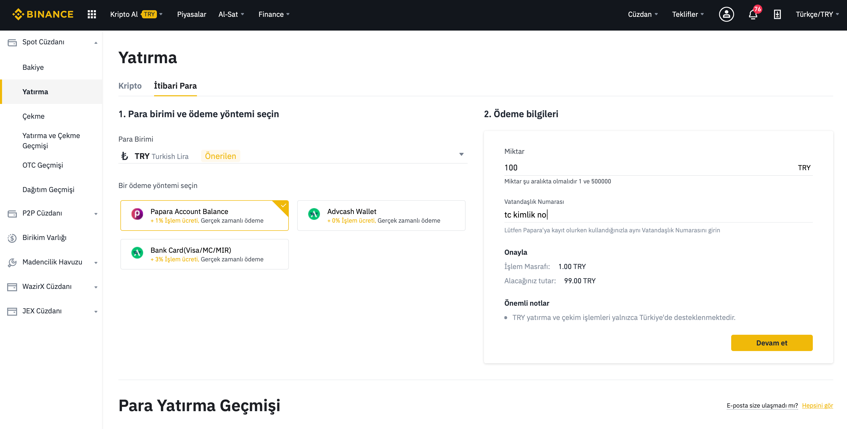This screenshot has width=847, height=429.
Task: Click the P2P Cüzdanı wallet icon
Action: (12, 214)
